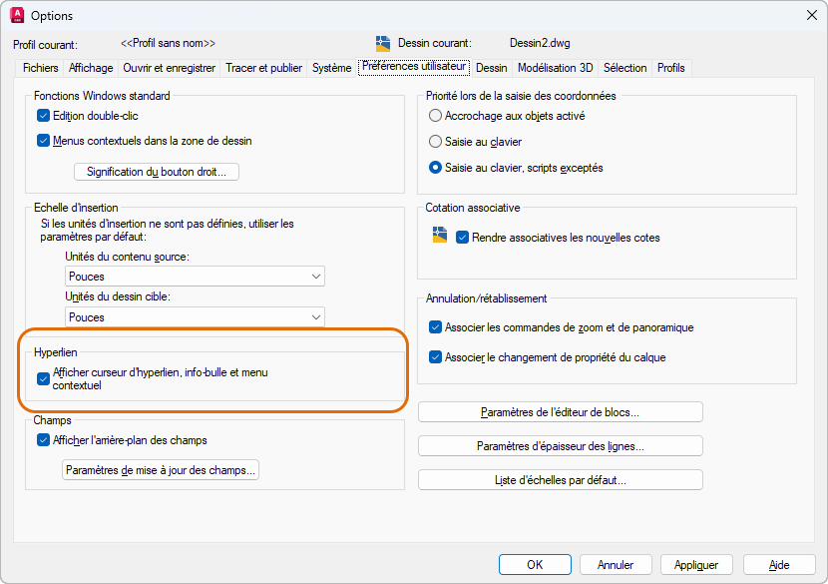Image resolution: width=828 pixels, height=584 pixels.
Task: Toggle Afficher l'arrière-plan des champs checkbox
Action: pos(43,440)
